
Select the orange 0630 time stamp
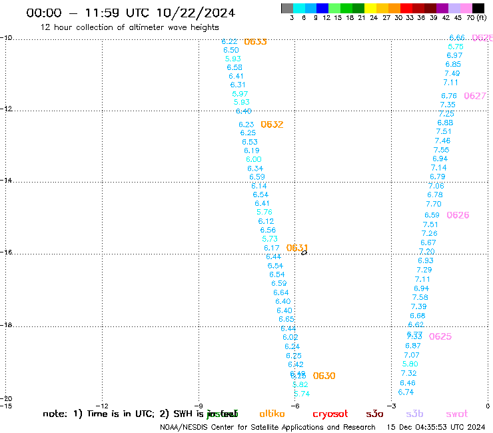tap(324, 376)
